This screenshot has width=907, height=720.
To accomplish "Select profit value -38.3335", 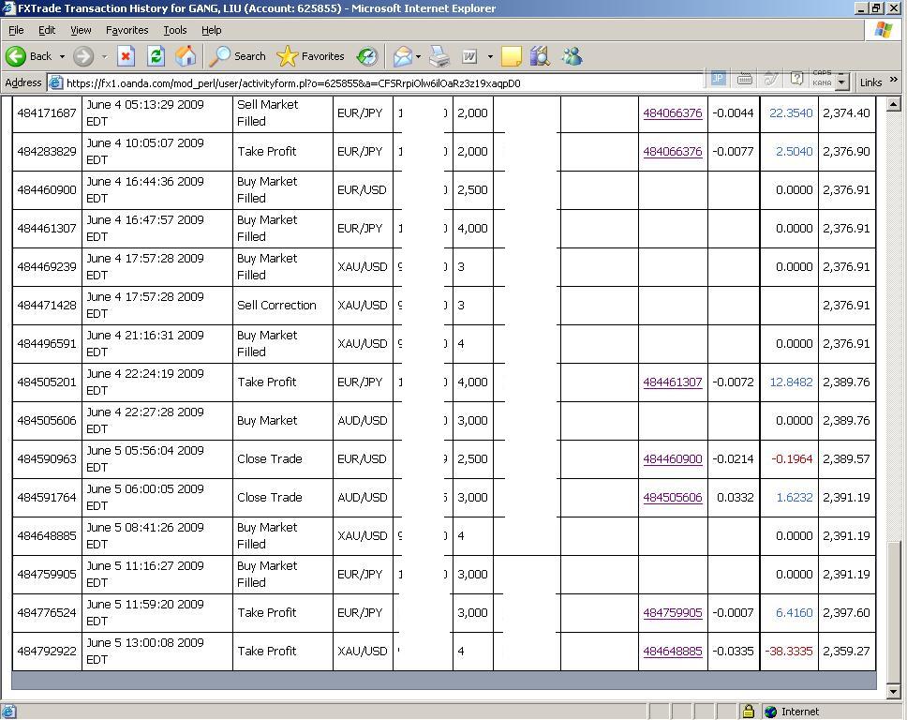I will click(789, 652).
